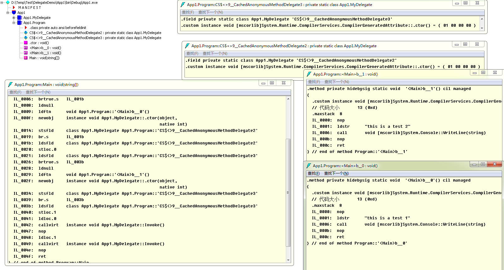Collapse the App1.Program class node
504x270 pixels.
14,23
